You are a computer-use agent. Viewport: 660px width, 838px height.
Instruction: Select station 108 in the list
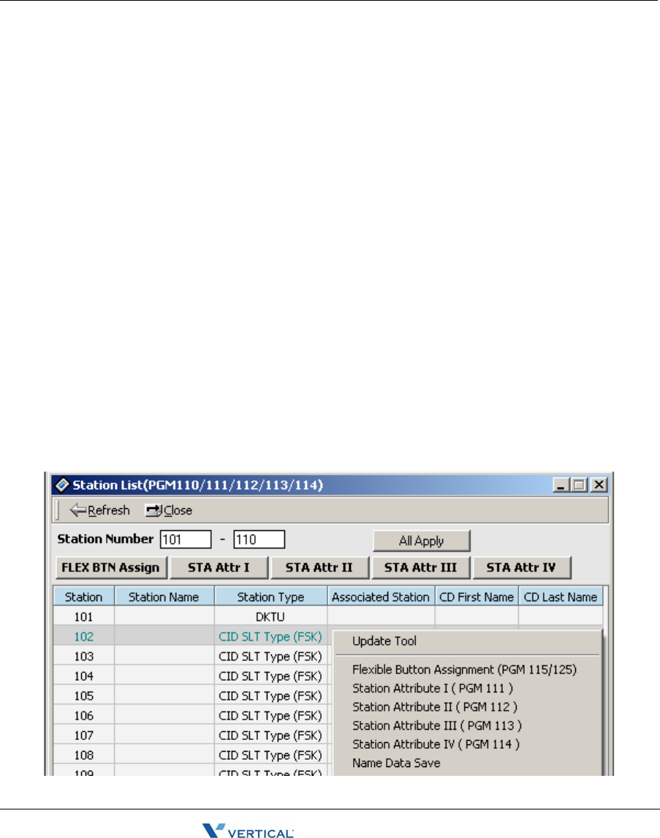84,755
